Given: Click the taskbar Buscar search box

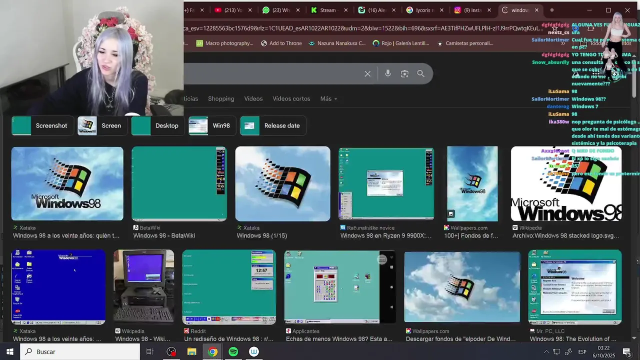Looking at the screenshot, I should coord(80,352).
